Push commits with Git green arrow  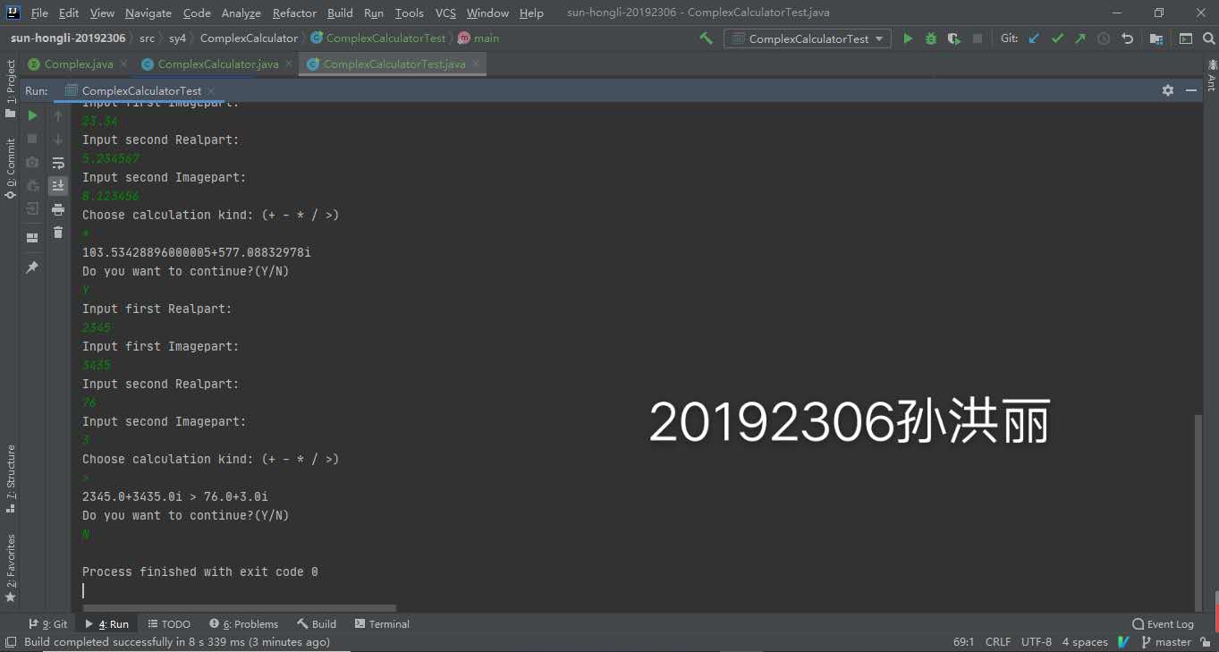click(x=1080, y=38)
